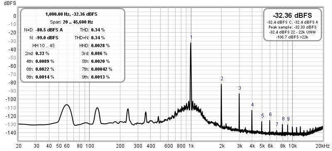Click the "THD+N: 0.34 %" value
Viewport: 332px width, 151px height.
click(x=90, y=38)
